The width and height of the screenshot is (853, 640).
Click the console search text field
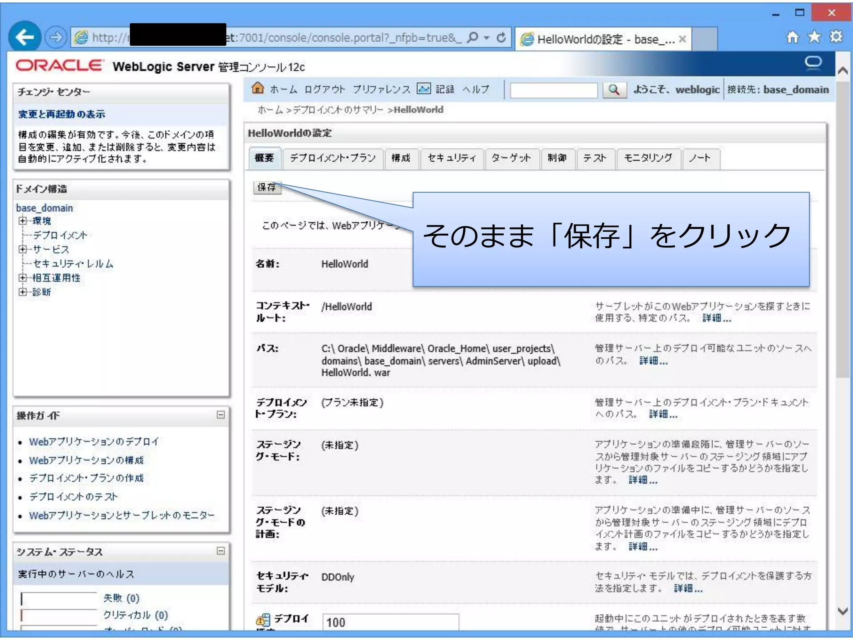[554, 90]
